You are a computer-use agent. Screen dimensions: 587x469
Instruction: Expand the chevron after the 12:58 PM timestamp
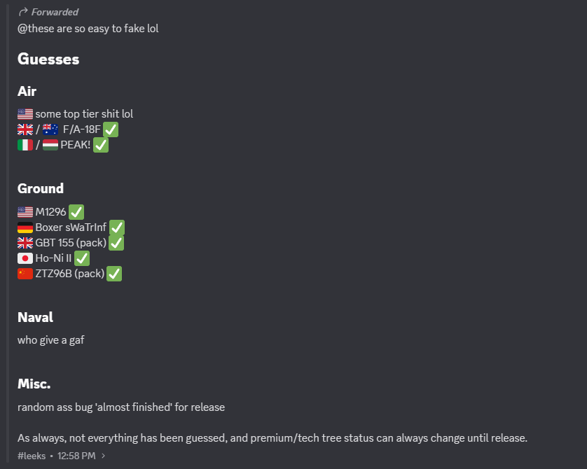point(104,456)
